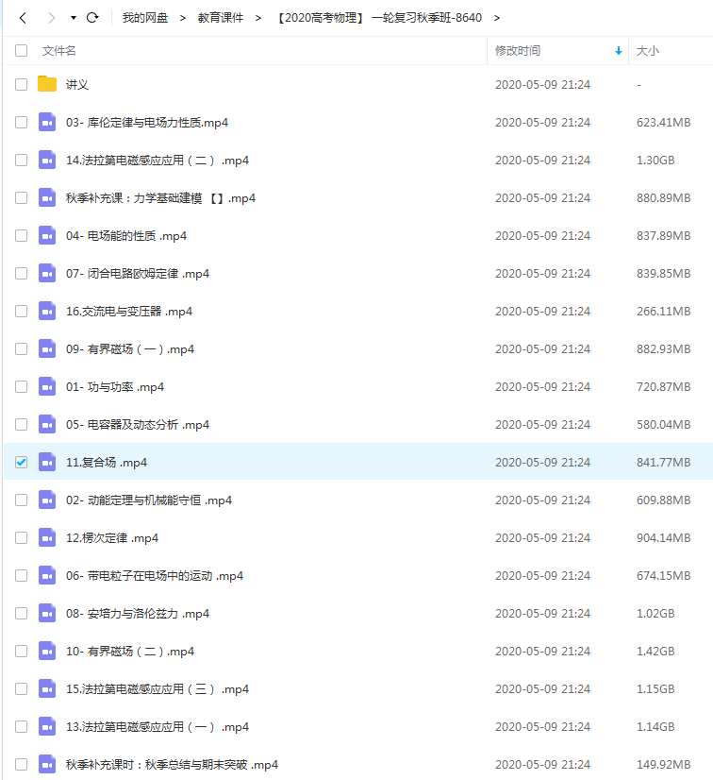Viewport: 713px width, 780px height.
Task: Tick the select-all checkbox in the header
Action: coord(21,51)
